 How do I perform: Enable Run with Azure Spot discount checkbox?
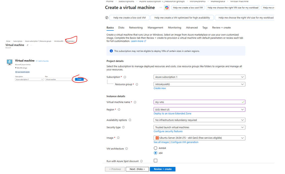point(155,161)
